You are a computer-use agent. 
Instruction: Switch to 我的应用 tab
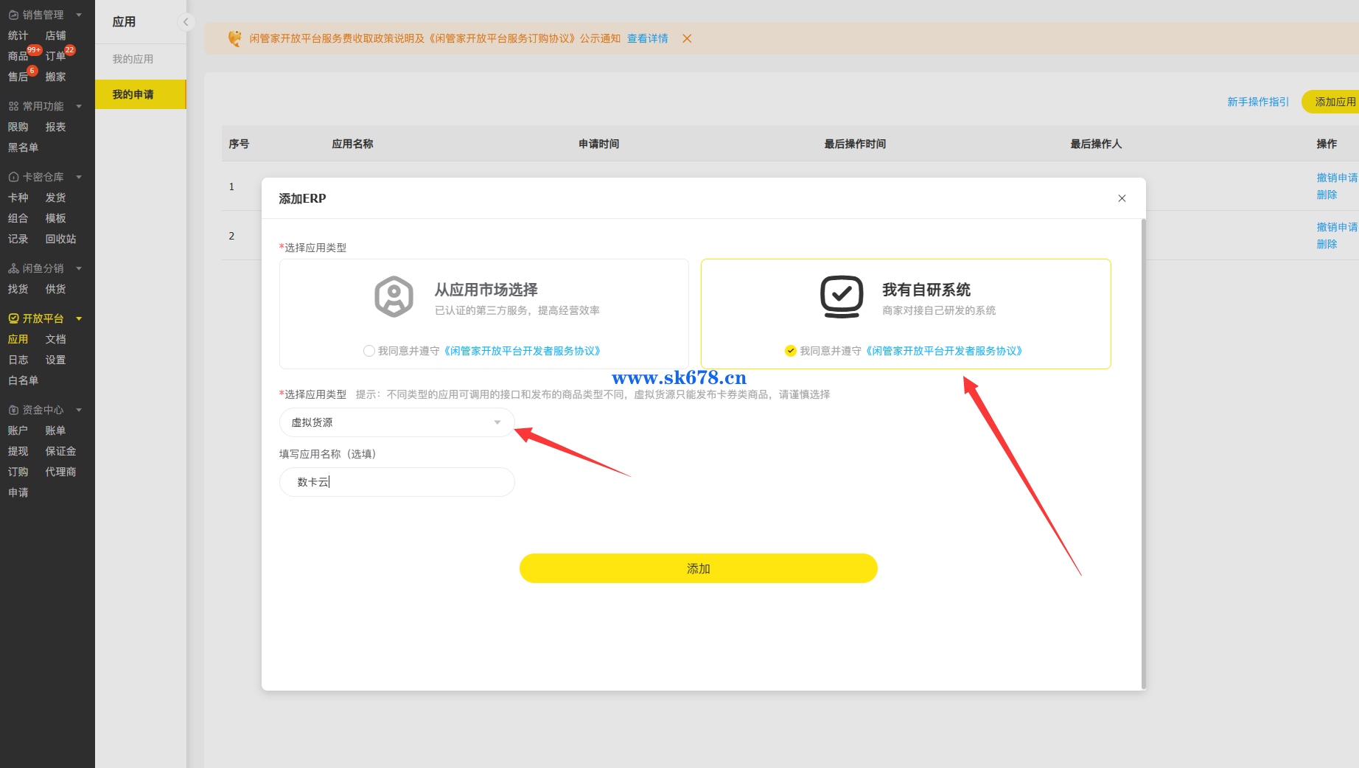click(x=133, y=59)
